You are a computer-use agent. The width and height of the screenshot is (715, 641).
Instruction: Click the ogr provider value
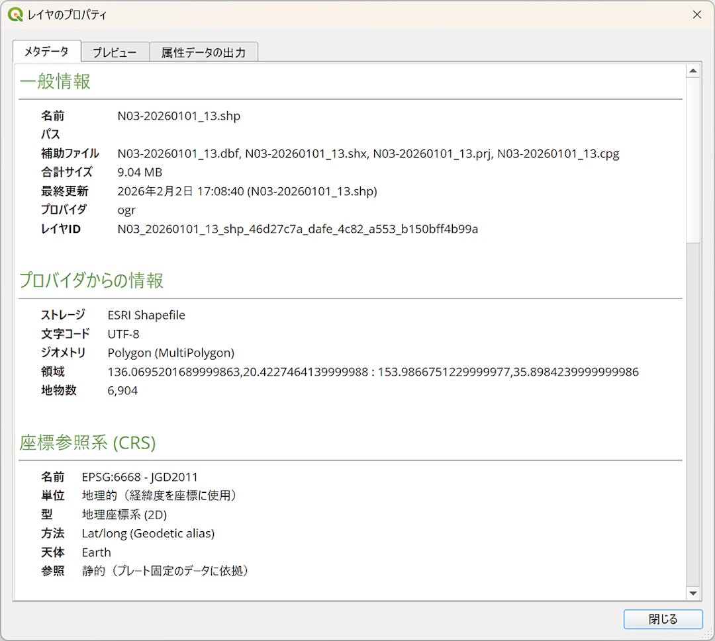tap(126, 210)
